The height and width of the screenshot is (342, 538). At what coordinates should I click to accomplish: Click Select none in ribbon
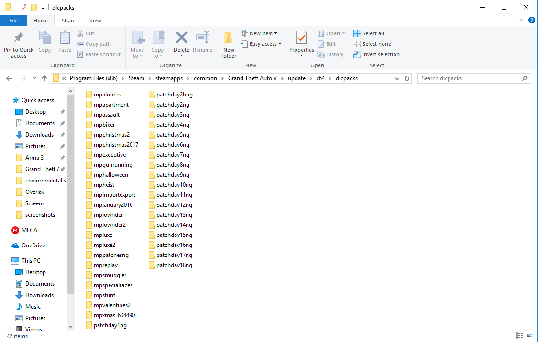[x=372, y=44]
